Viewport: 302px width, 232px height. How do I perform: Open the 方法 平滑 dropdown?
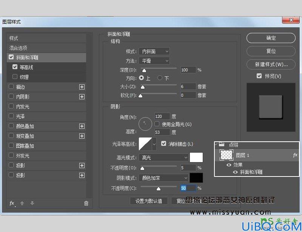point(154,61)
